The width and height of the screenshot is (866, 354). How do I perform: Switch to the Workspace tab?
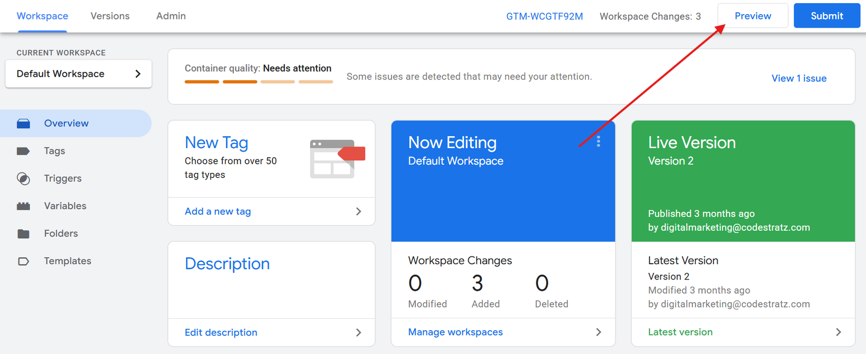[x=42, y=16]
